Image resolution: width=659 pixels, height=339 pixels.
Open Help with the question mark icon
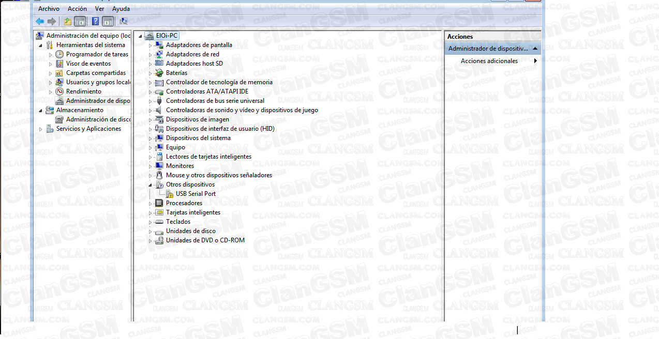tap(96, 21)
